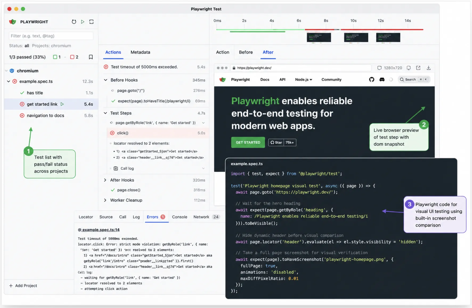Click Add Project at the sidebar bottom

pyautogui.click(x=23, y=286)
